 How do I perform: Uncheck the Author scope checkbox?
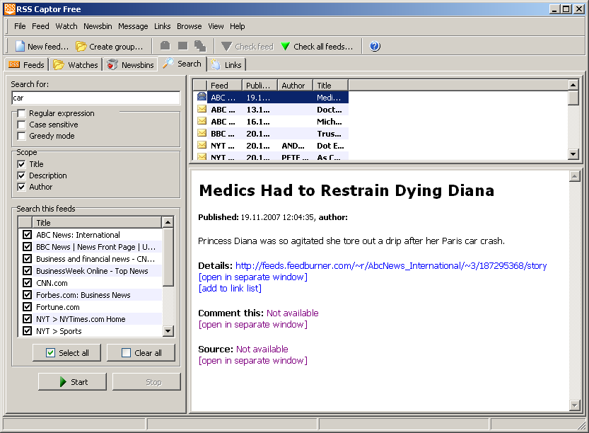click(22, 187)
